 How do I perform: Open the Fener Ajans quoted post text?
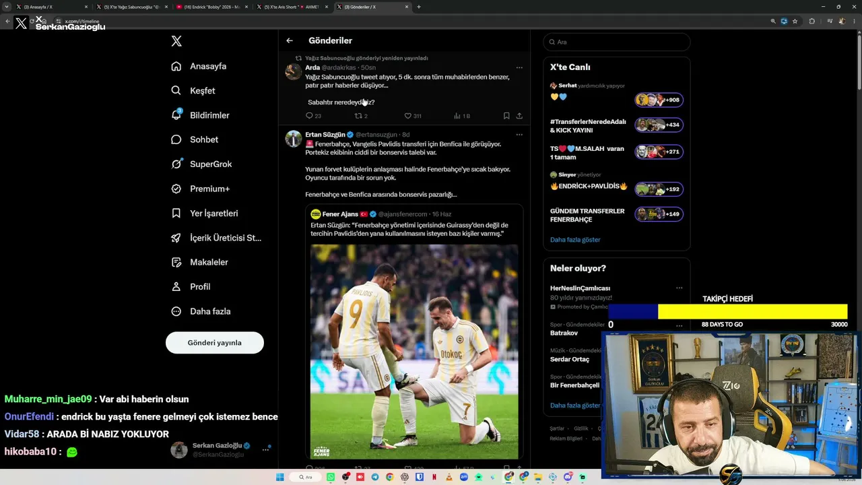(x=409, y=229)
